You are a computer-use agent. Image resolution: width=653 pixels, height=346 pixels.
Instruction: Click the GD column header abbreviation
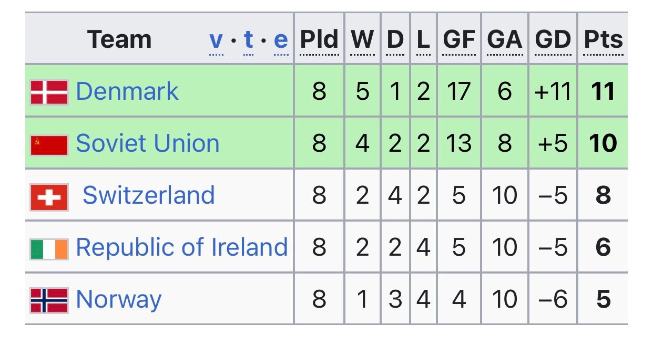coord(553,40)
